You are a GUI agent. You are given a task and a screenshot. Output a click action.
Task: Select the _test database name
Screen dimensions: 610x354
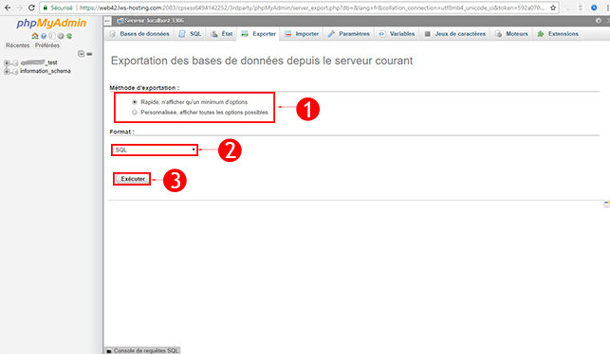coord(39,62)
